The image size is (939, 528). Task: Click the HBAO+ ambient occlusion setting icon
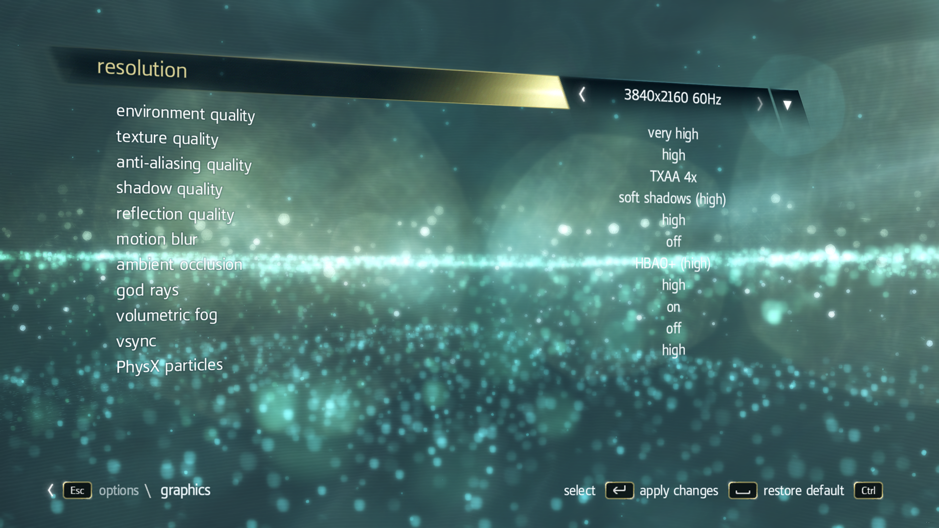pyautogui.click(x=673, y=263)
